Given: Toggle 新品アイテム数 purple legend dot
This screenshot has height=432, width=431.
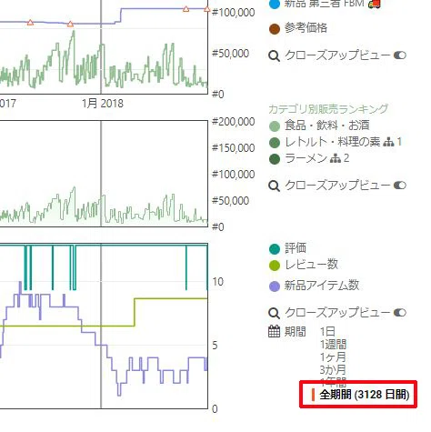Looking at the screenshot, I should click(x=275, y=286).
